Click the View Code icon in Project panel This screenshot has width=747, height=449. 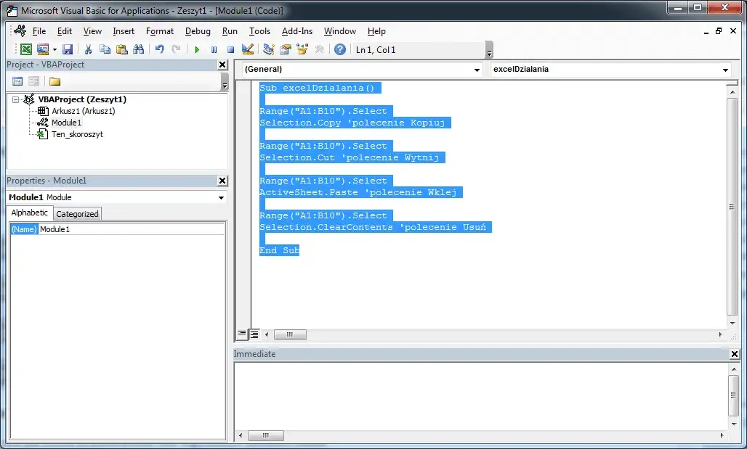[16, 80]
